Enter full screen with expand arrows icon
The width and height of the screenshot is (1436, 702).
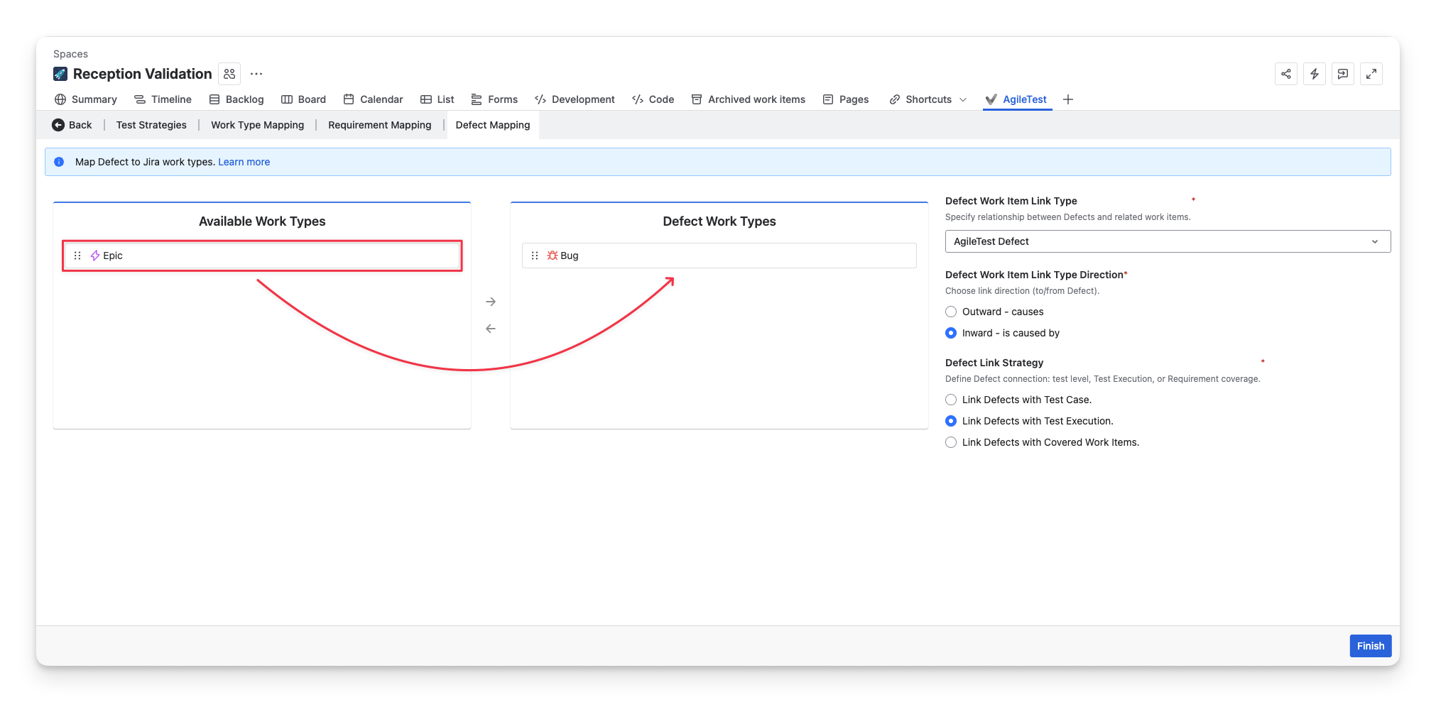coord(1371,74)
